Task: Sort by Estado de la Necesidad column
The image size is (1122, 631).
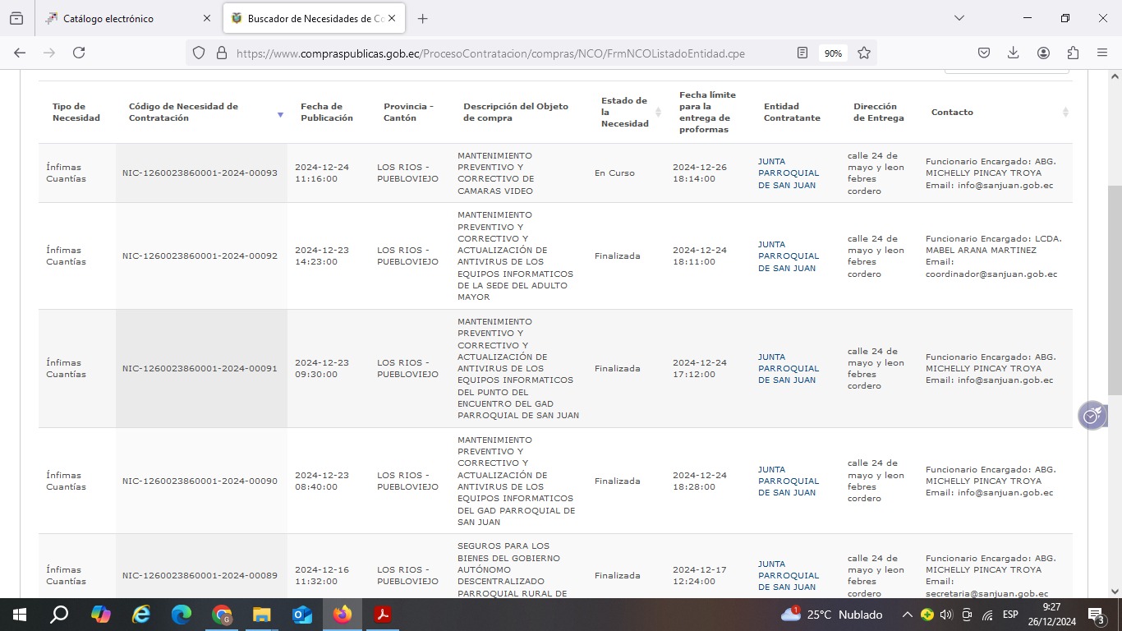Action: tap(658, 113)
